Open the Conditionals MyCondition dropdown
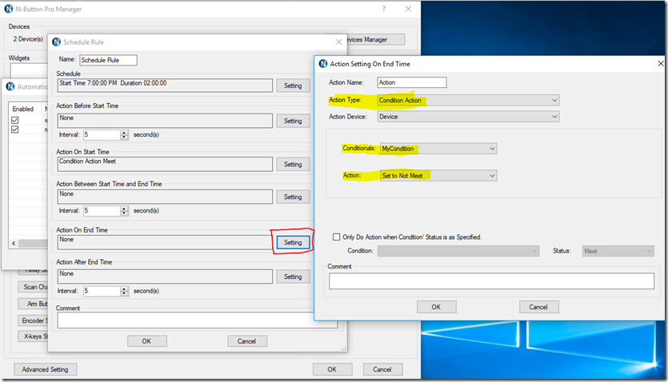The width and height of the screenshot is (668, 382). click(x=492, y=149)
